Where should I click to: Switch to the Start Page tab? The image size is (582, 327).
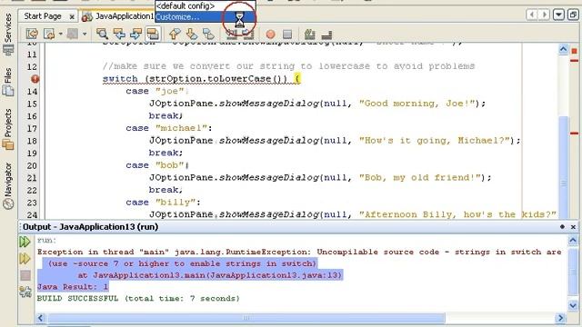coord(43,16)
